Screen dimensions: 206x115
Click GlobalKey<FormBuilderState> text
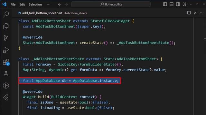[87, 64]
